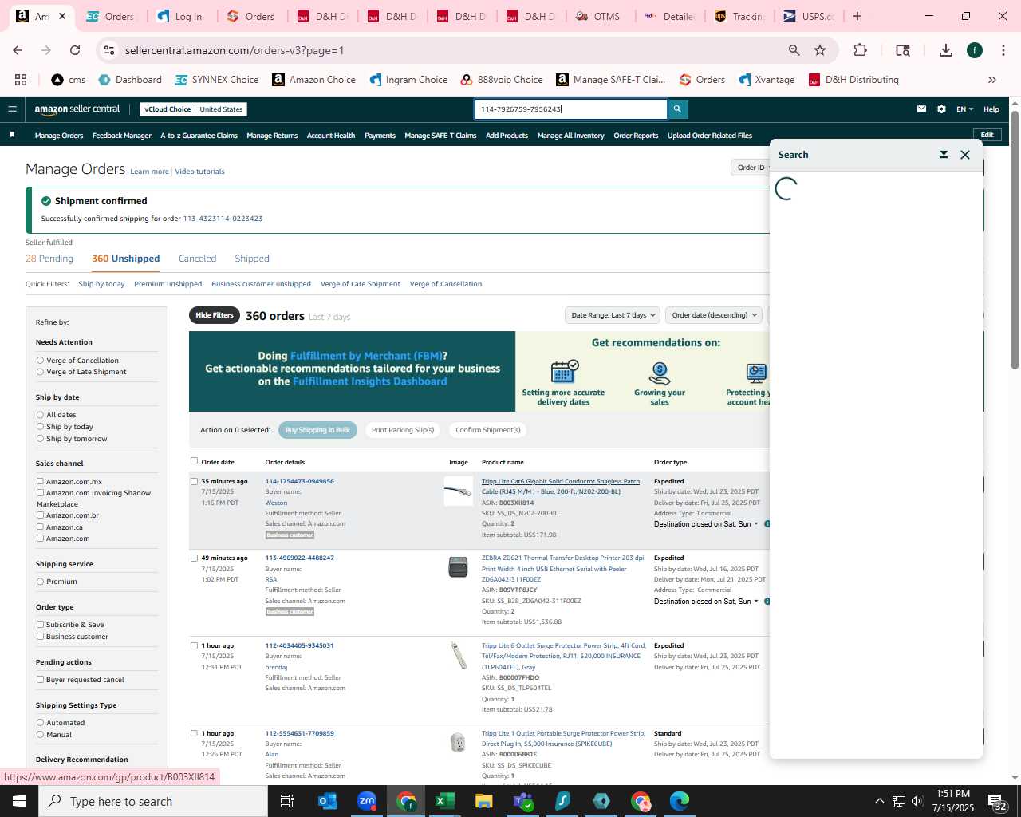Open the Date Range dropdown

pos(613,315)
